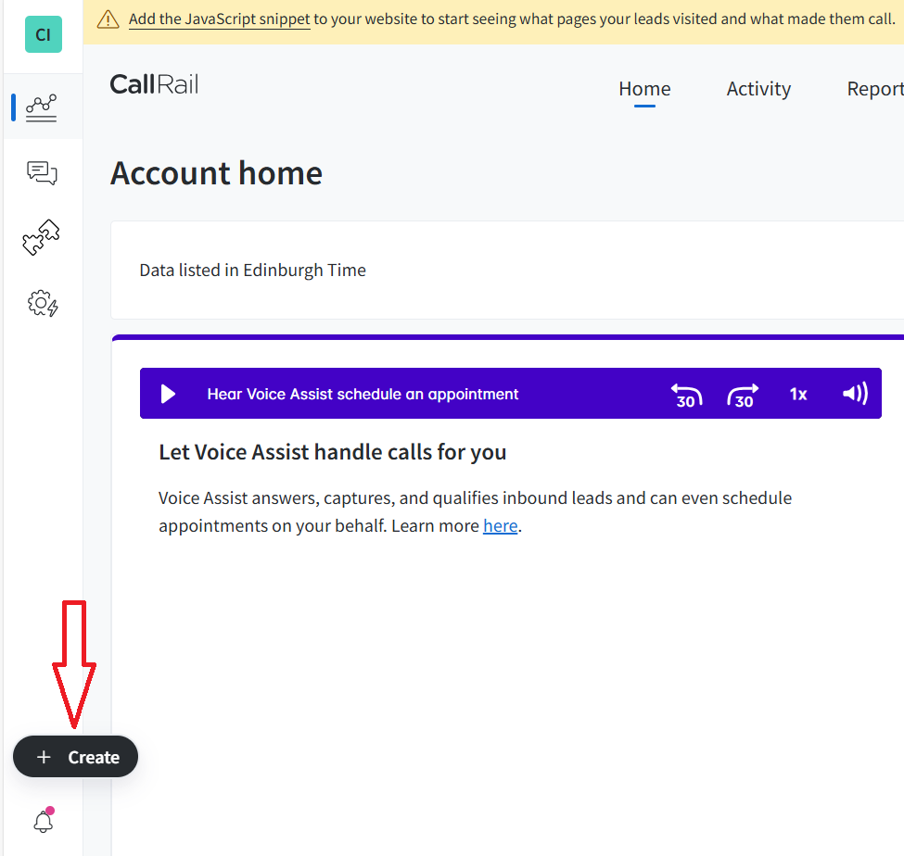Play the Voice Assist audio sample

tap(168, 394)
